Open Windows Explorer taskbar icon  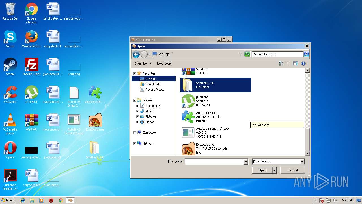[x=32, y=200]
